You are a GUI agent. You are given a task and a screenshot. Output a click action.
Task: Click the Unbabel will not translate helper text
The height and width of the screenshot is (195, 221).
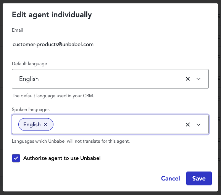click(71, 141)
